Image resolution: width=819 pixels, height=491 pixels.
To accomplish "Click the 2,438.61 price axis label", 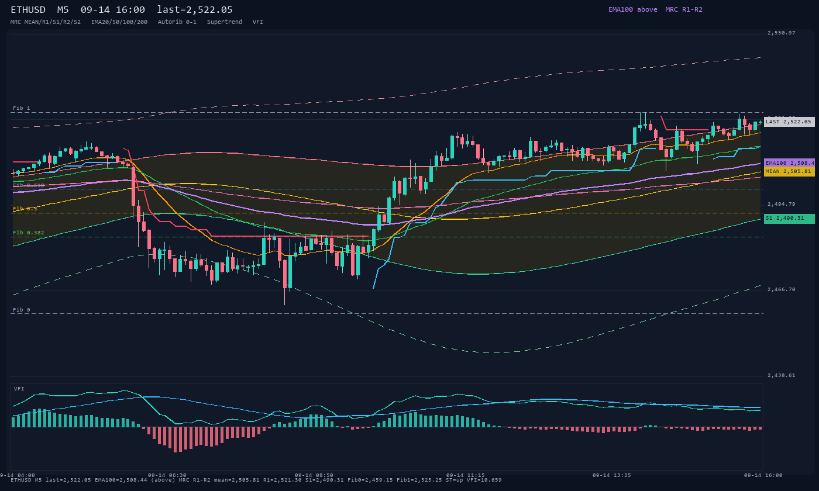I will [782, 376].
